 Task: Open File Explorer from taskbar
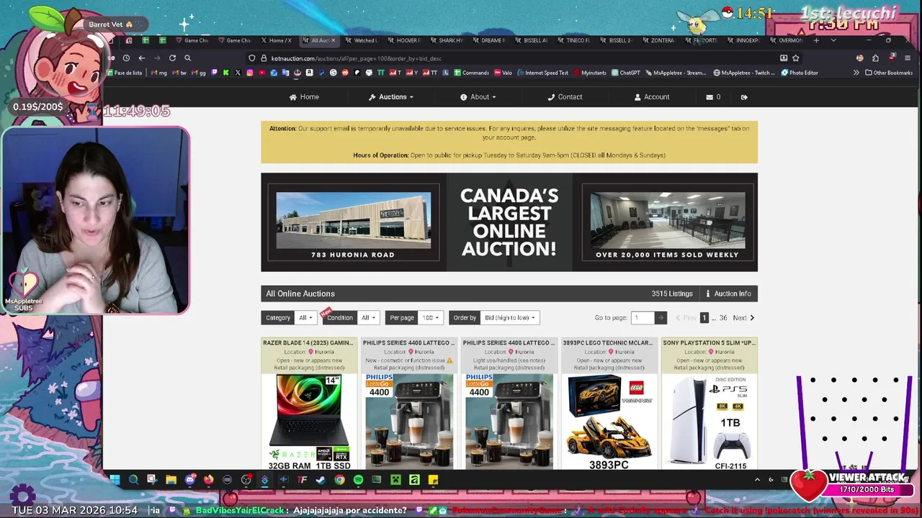[171, 480]
